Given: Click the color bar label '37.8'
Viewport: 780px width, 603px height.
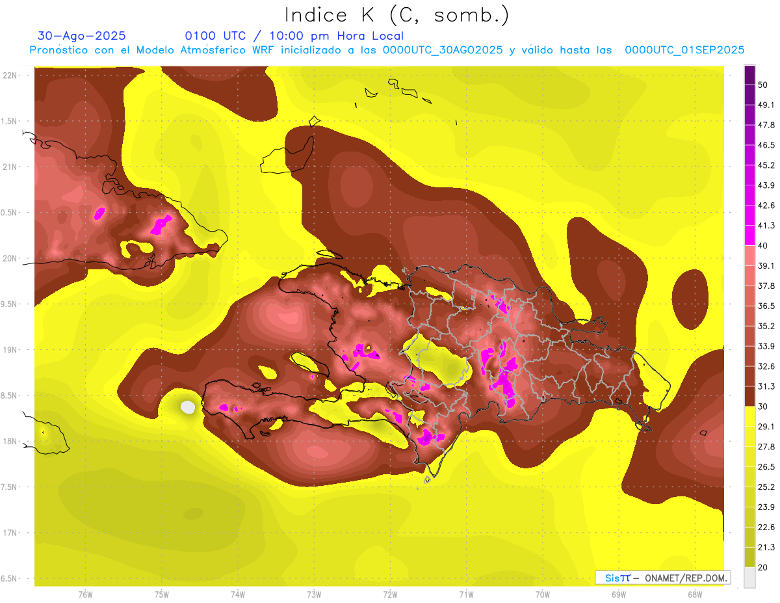Looking at the screenshot, I should [x=766, y=286].
